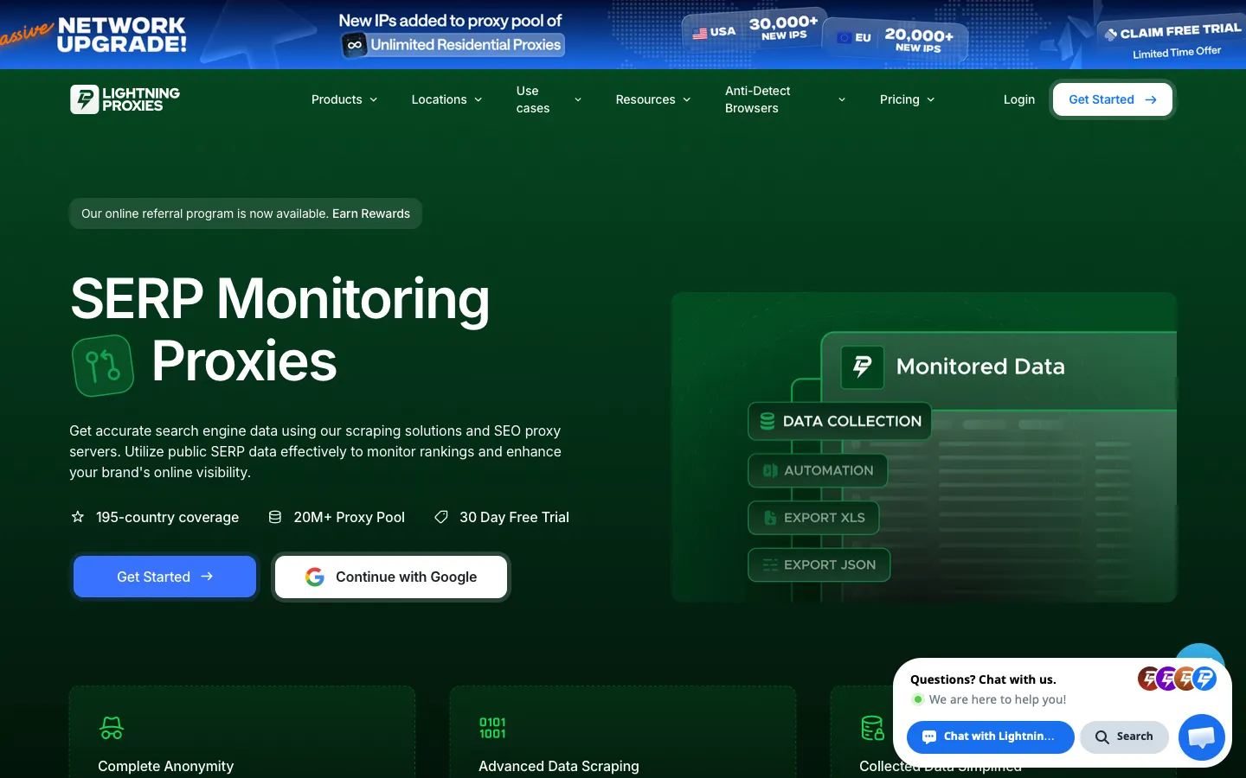The image size is (1246, 778).
Task: Click the Google G logo
Action: point(315,577)
